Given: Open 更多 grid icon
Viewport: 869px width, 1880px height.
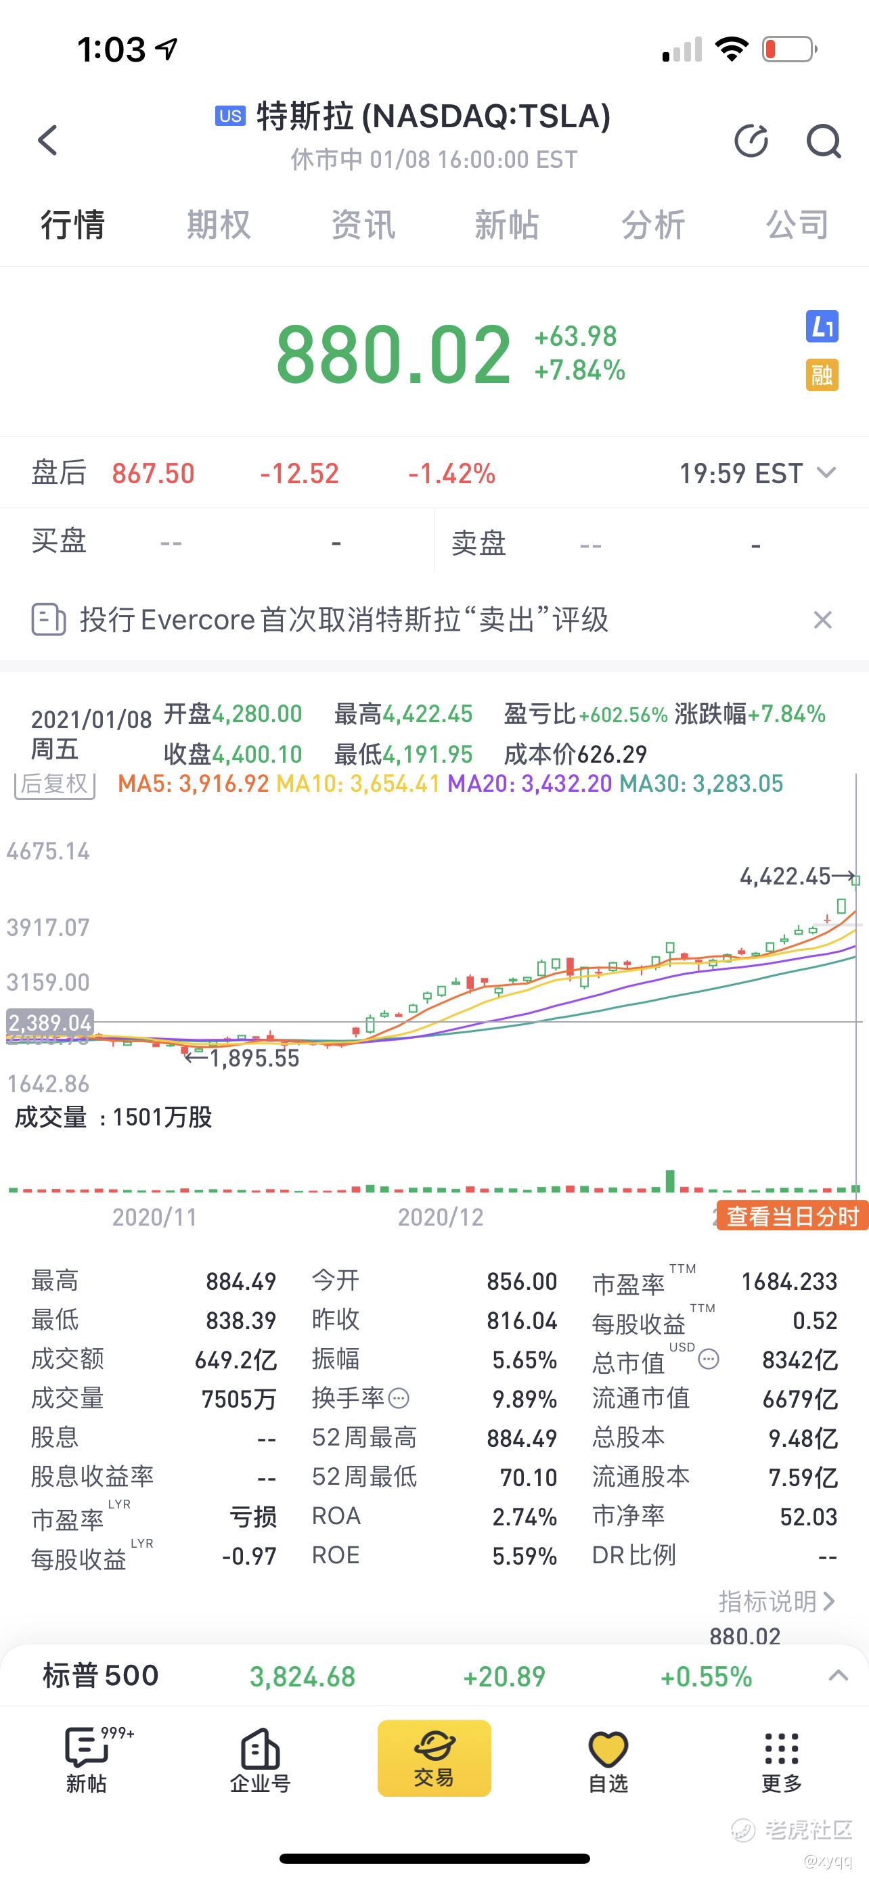Looking at the screenshot, I should coord(782,1759).
